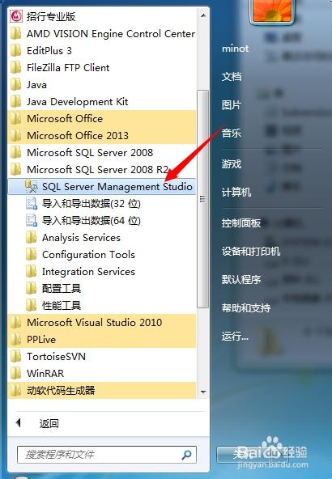Expand the Microsoft Visual Studio 2010 folder

[101, 322]
